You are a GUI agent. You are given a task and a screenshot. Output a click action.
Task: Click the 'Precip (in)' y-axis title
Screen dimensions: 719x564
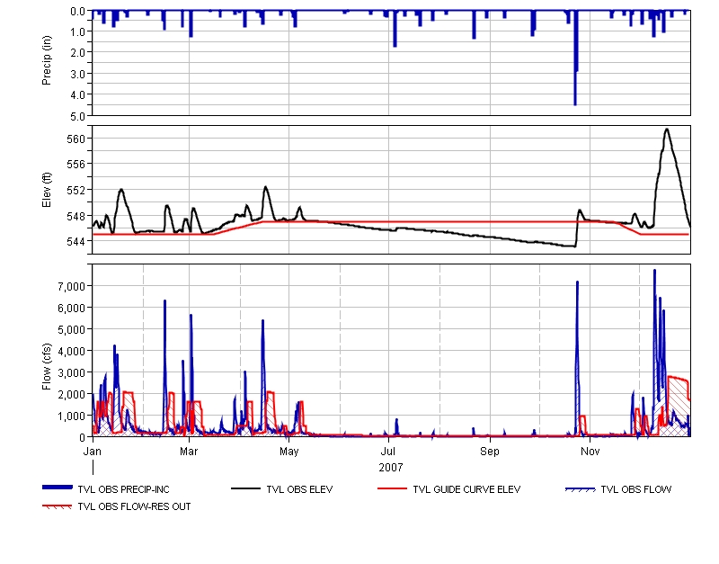click(x=46, y=62)
